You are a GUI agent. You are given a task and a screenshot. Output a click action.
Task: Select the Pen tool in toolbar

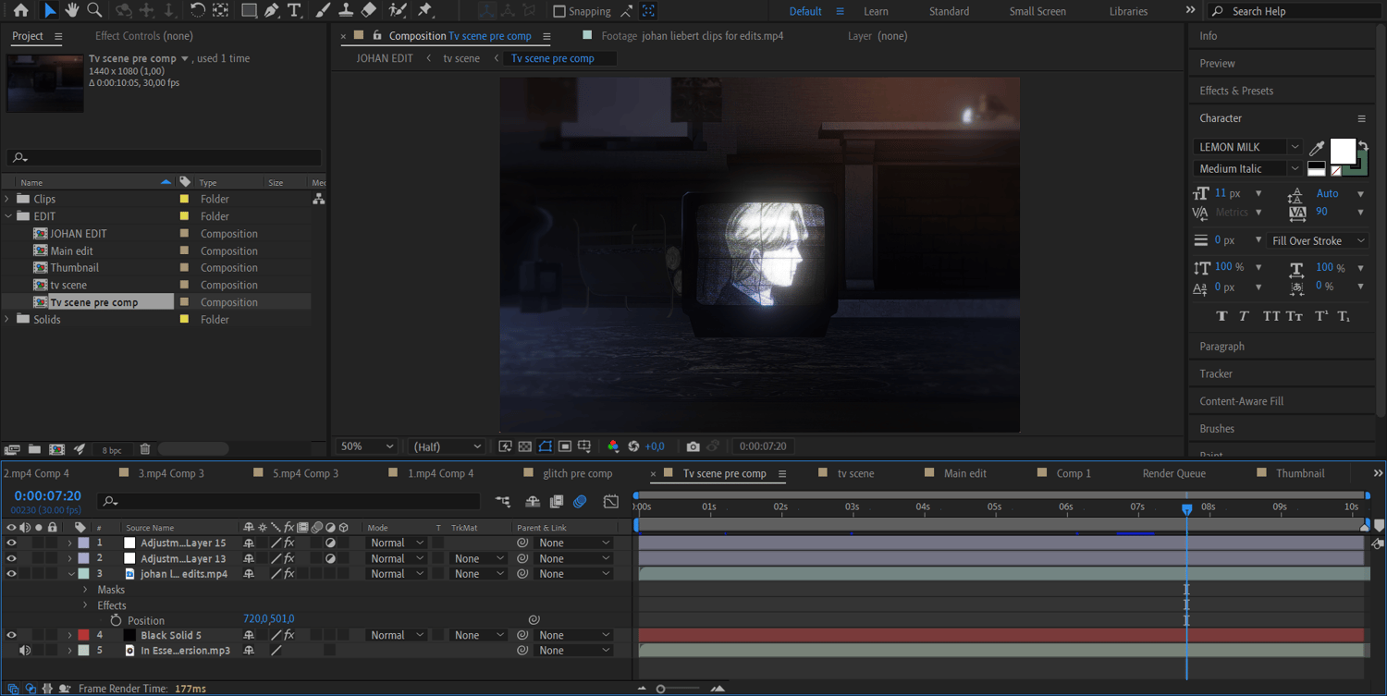click(x=271, y=10)
